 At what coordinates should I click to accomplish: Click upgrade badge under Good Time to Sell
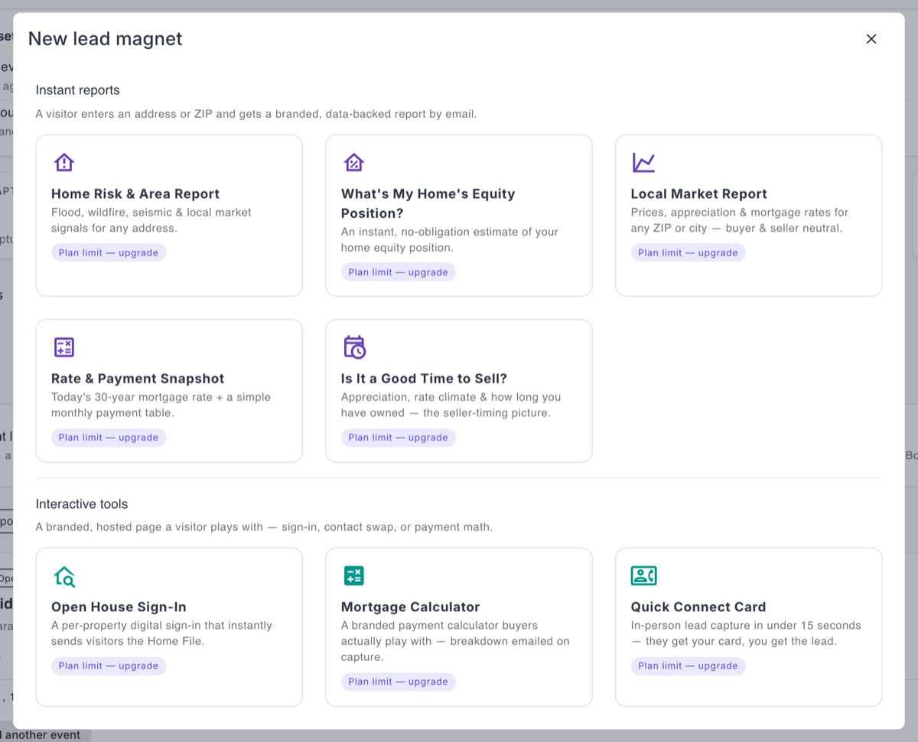click(x=398, y=438)
